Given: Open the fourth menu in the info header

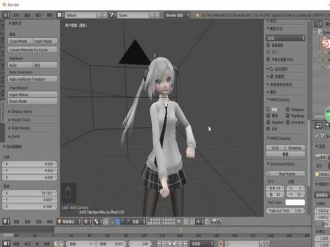Looking at the screenshot, I should 50,15.
